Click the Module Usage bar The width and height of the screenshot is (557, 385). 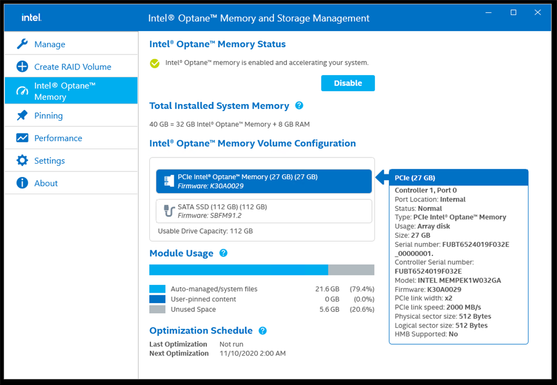(x=262, y=270)
